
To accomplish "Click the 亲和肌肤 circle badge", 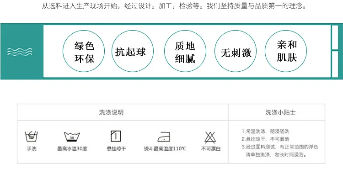I will [286, 51].
